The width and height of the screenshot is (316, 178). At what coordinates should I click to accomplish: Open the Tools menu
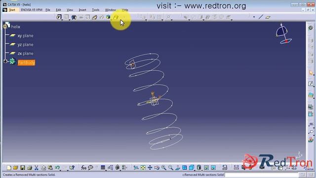click(95, 10)
